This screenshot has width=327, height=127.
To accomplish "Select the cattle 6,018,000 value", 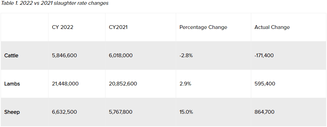I will tap(120, 55).
